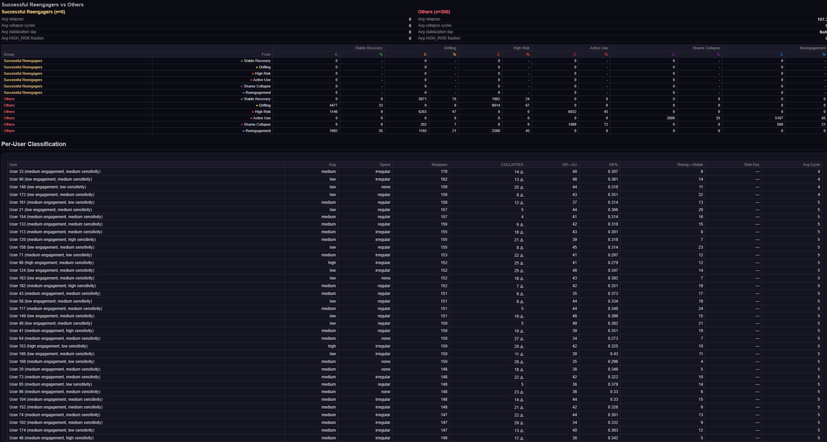Click warning triangle in User 86 row
The width and height of the screenshot is (827, 442).
[x=522, y=263]
